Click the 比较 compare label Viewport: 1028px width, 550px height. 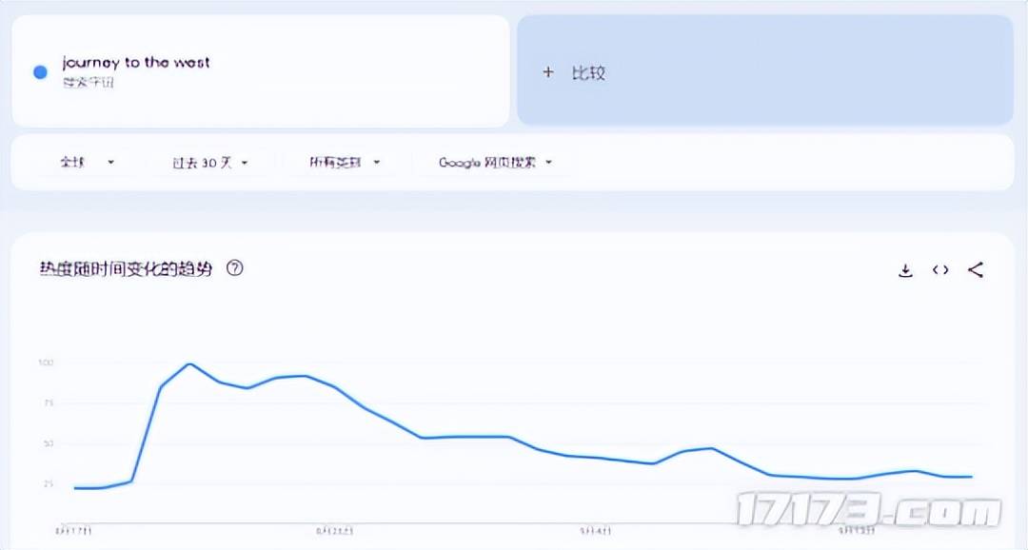point(588,72)
